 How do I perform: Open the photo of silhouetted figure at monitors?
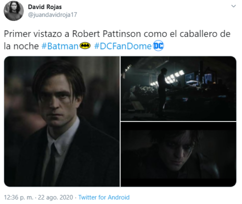(178, 88)
